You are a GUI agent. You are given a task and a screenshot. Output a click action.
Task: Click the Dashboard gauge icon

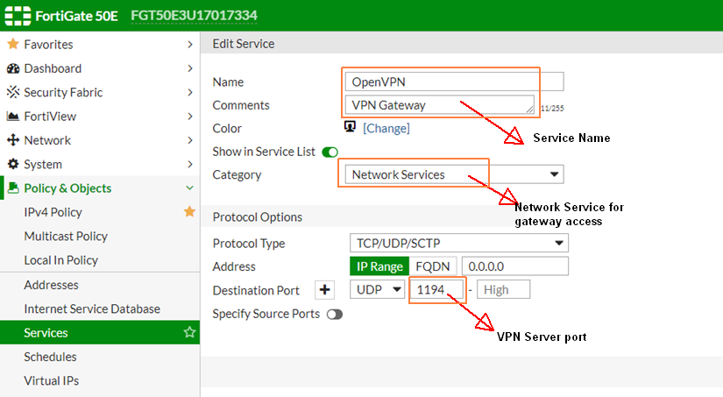[13, 68]
